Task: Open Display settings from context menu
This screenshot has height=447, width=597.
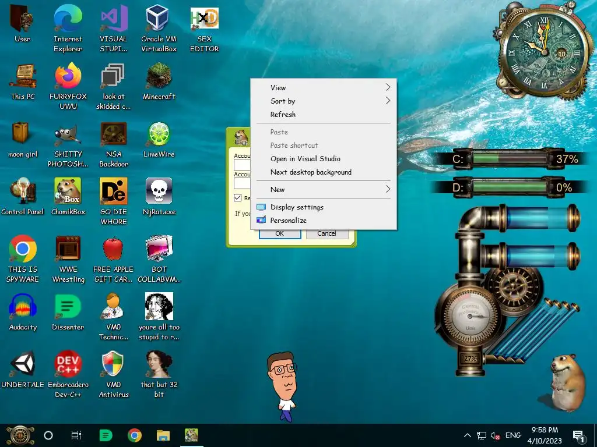Action: pyautogui.click(x=323, y=207)
